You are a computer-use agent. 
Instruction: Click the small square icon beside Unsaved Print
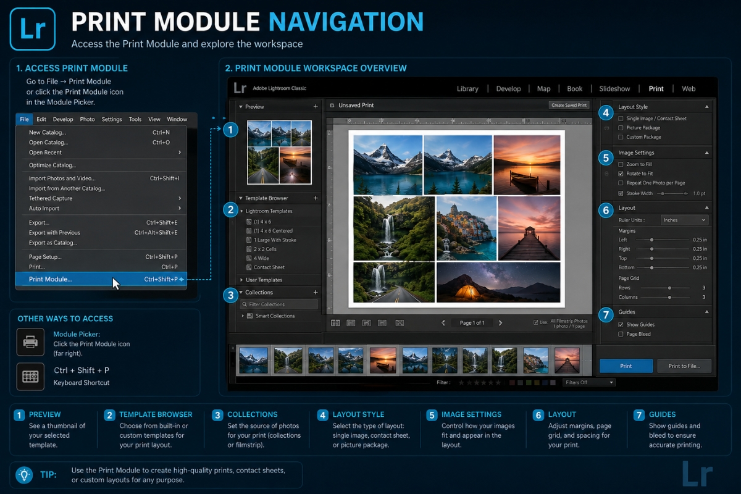(x=332, y=106)
